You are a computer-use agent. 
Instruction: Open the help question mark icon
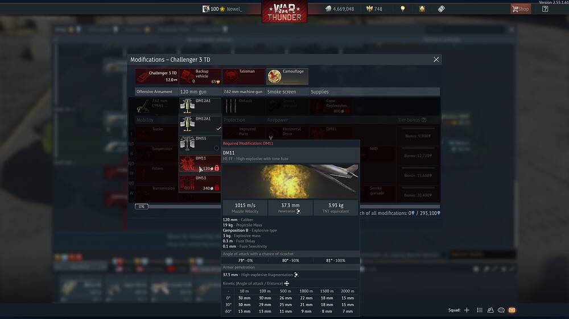545,9
